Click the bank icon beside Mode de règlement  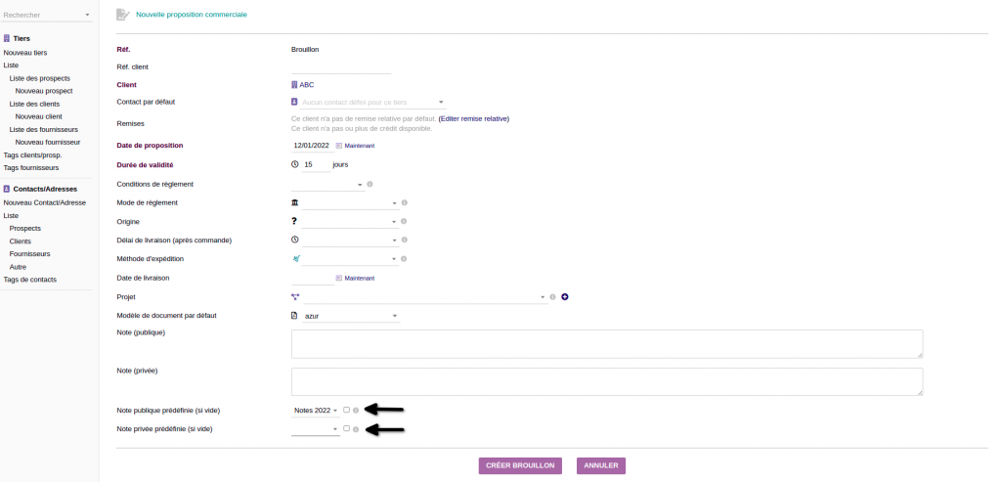click(x=294, y=202)
